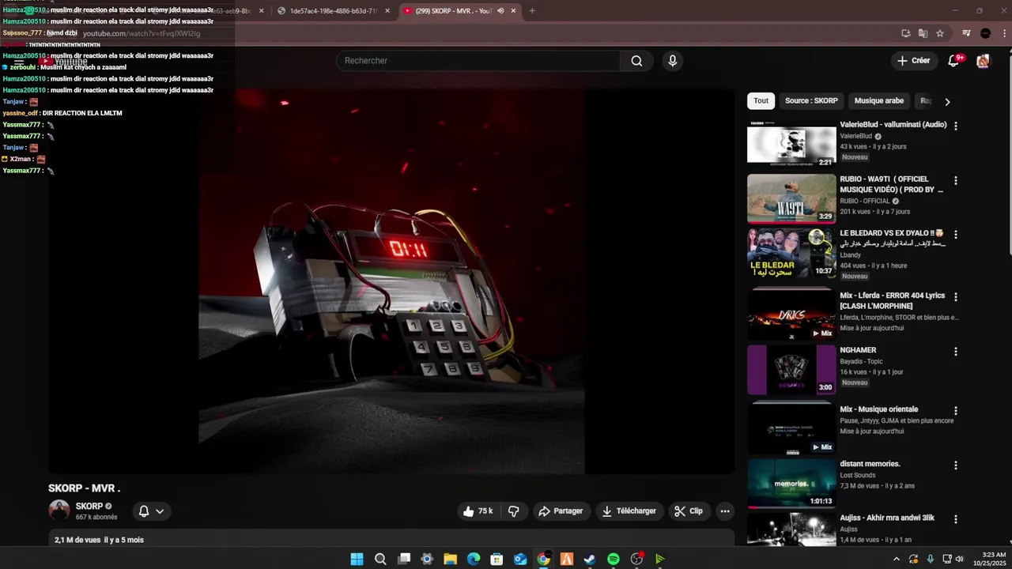Open the Mix - Musique orientale title
Screen dimensions: 1012x569
tap(879, 409)
